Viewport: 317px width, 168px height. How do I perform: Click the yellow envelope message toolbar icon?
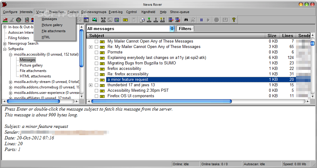click(x=125, y=20)
